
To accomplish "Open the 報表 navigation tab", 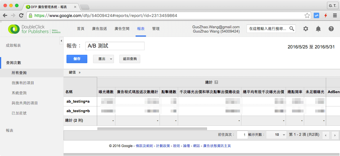I will point(141,29).
